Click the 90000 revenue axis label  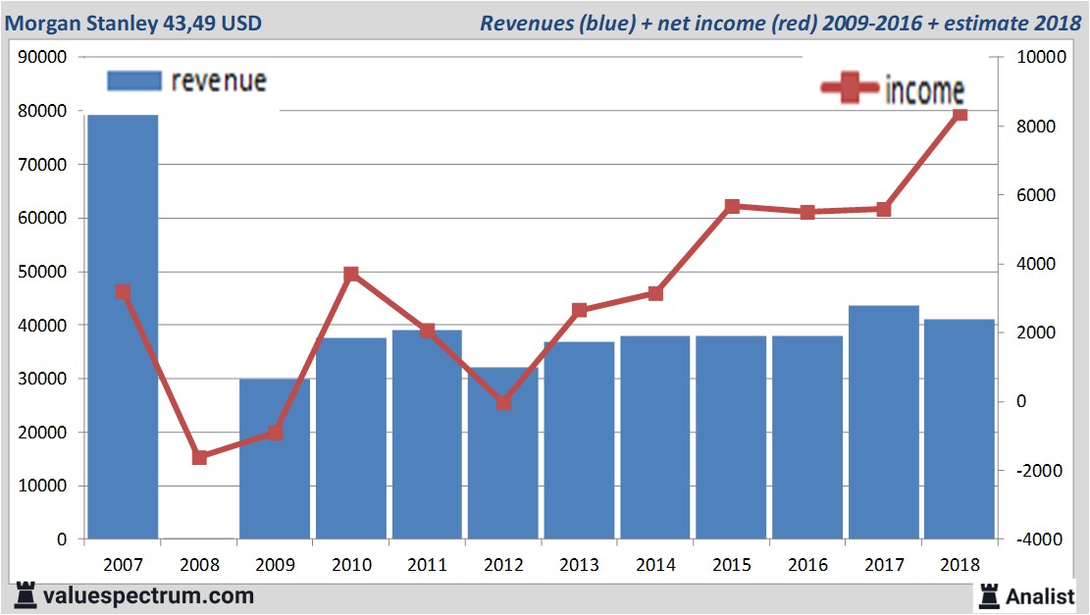tap(42, 57)
